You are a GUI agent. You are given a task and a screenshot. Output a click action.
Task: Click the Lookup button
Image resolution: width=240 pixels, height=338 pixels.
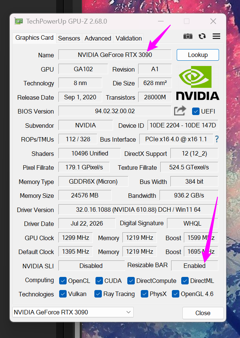[198, 55]
